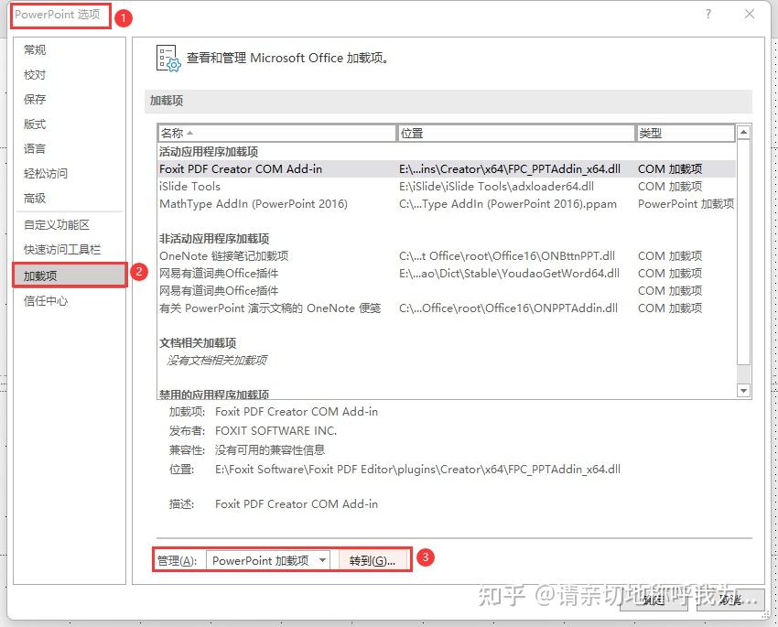This screenshot has height=627, width=778.
Task: Select the iSlide Tools add-in row
Action: [x=447, y=187]
